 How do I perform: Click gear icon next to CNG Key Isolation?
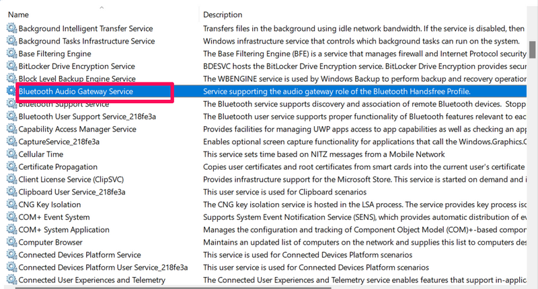click(x=11, y=205)
